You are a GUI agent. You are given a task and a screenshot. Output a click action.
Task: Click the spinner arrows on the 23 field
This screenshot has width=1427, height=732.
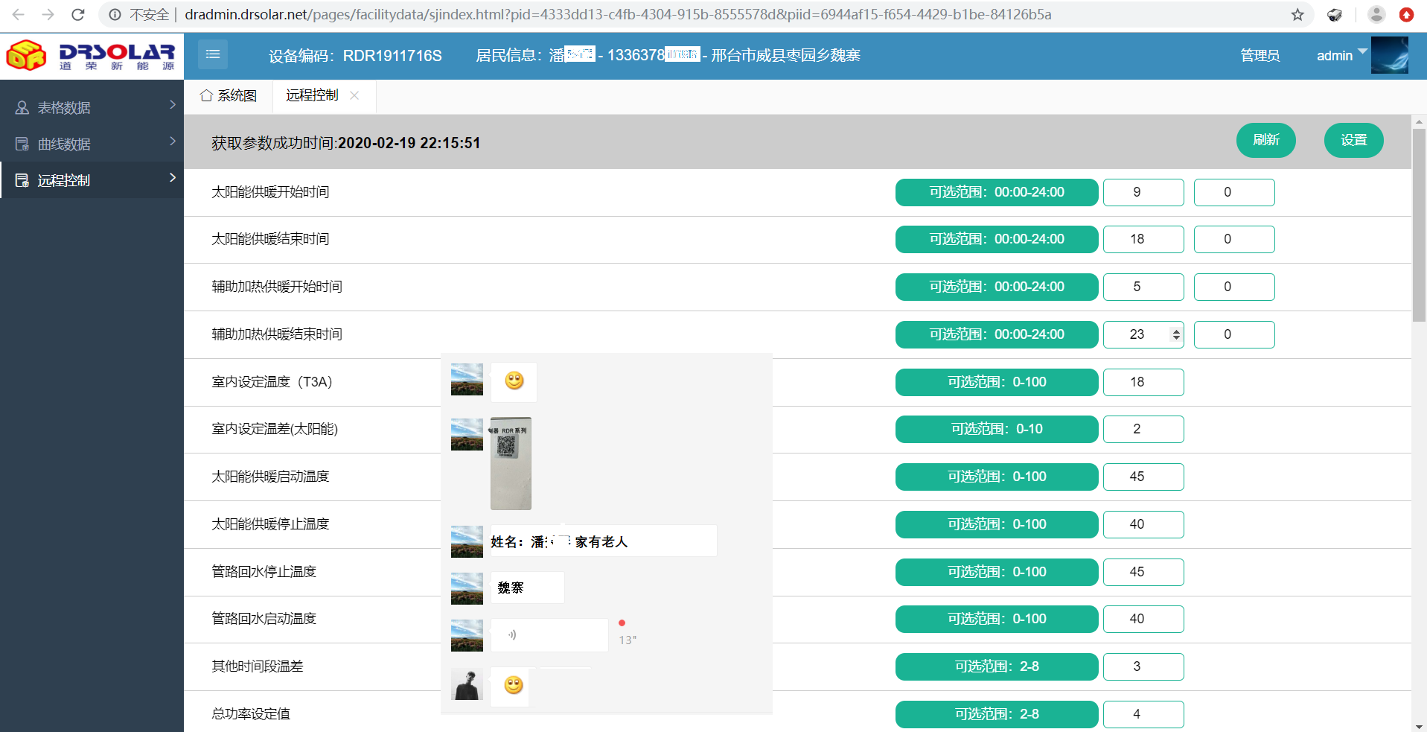1176,334
